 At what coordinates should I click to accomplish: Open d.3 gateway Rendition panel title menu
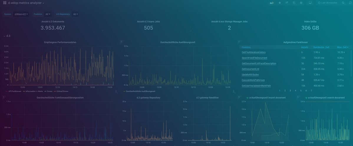pos(207,98)
